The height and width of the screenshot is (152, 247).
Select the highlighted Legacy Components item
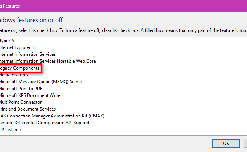click(19, 68)
